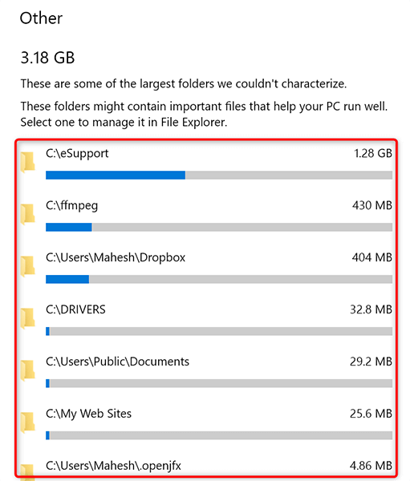Click the folder icon beside C:\DRIVERS

click(27, 319)
